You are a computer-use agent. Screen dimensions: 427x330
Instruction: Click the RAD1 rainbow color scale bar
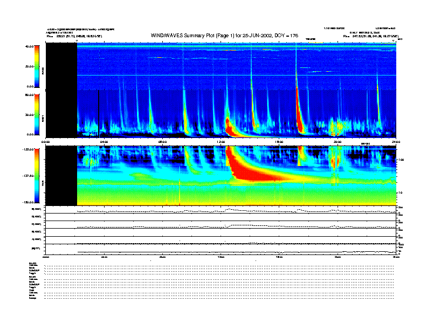[x=37, y=114]
